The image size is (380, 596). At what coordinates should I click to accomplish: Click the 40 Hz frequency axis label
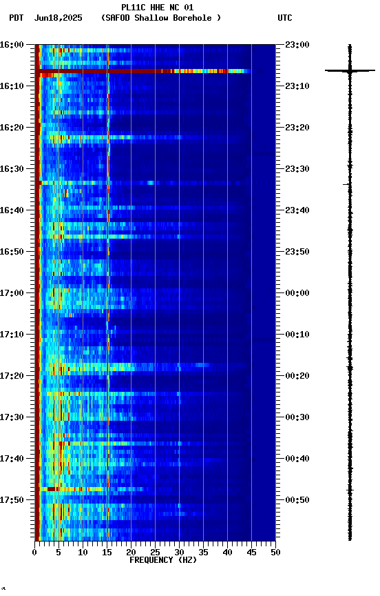228,553
